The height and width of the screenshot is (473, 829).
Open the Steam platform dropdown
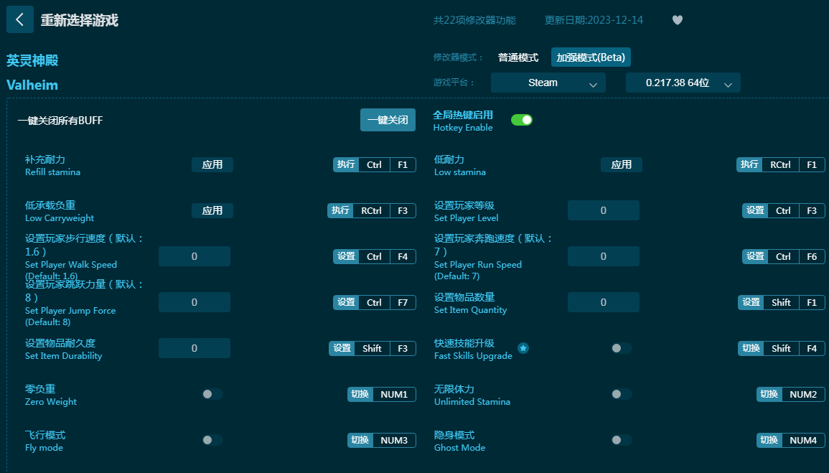(x=548, y=83)
